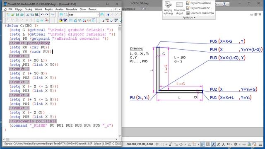Click the workspace switching gear icon
The height and width of the screenshot is (149, 265).
(236, 144)
